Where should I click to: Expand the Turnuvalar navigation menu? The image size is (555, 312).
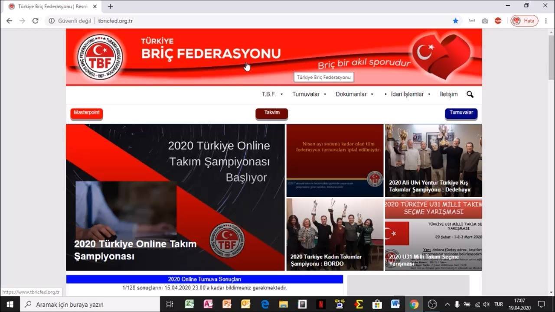(310, 94)
